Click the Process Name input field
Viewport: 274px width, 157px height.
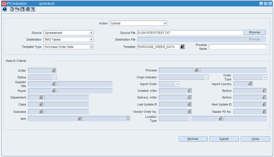point(238,47)
